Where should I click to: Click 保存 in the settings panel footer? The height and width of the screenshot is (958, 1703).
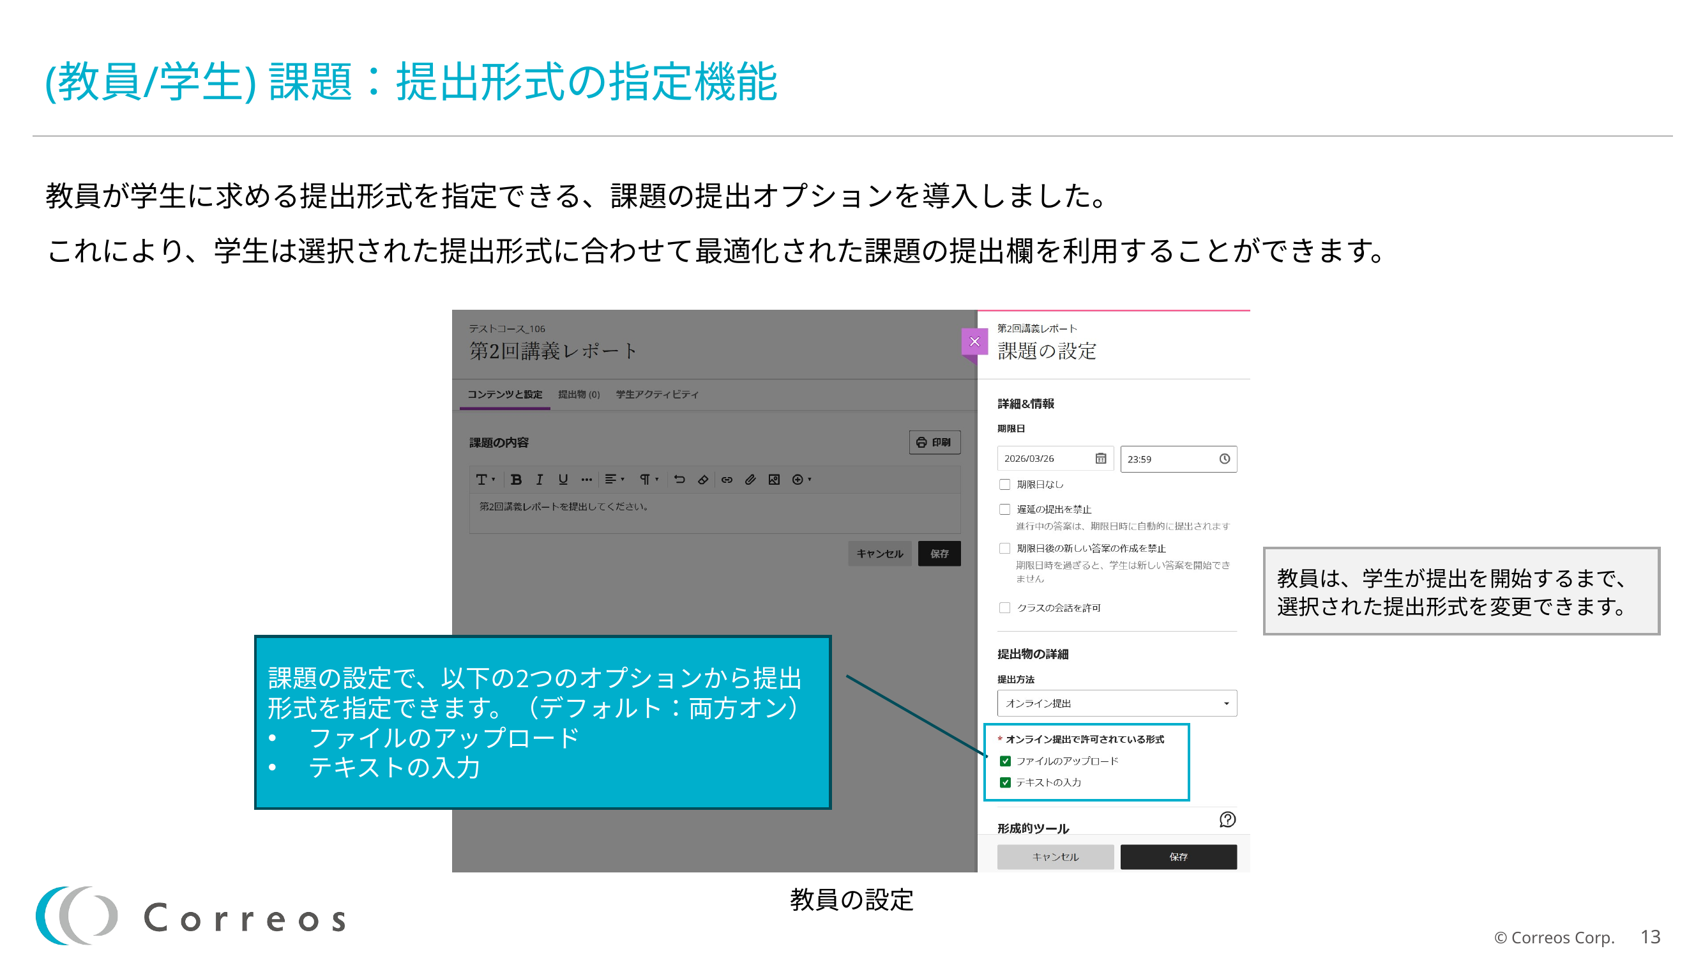(x=1179, y=857)
